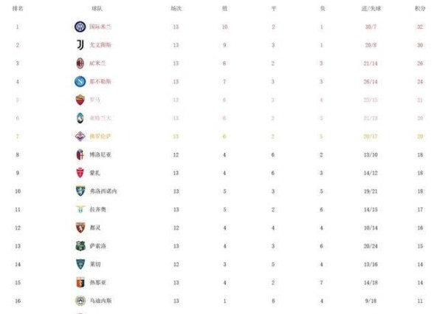Click the Juventus logo icon

pos(80,45)
